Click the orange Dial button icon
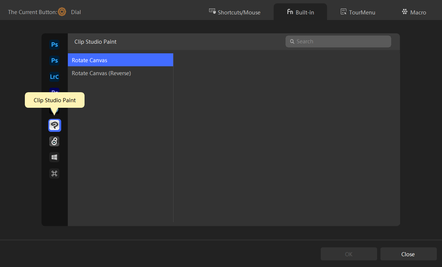This screenshot has width=442, height=267. tap(62, 12)
